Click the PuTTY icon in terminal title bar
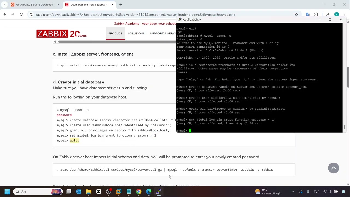350x197 pixels. 179,19
